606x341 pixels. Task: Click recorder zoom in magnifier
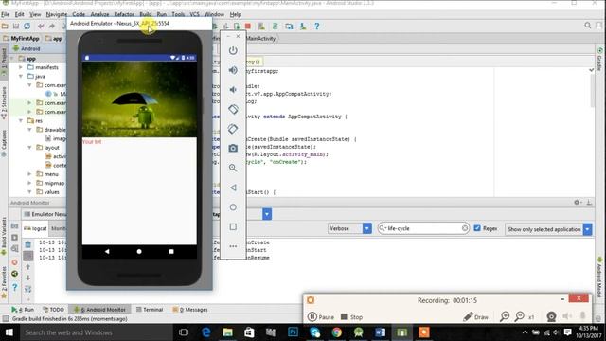click(x=505, y=316)
